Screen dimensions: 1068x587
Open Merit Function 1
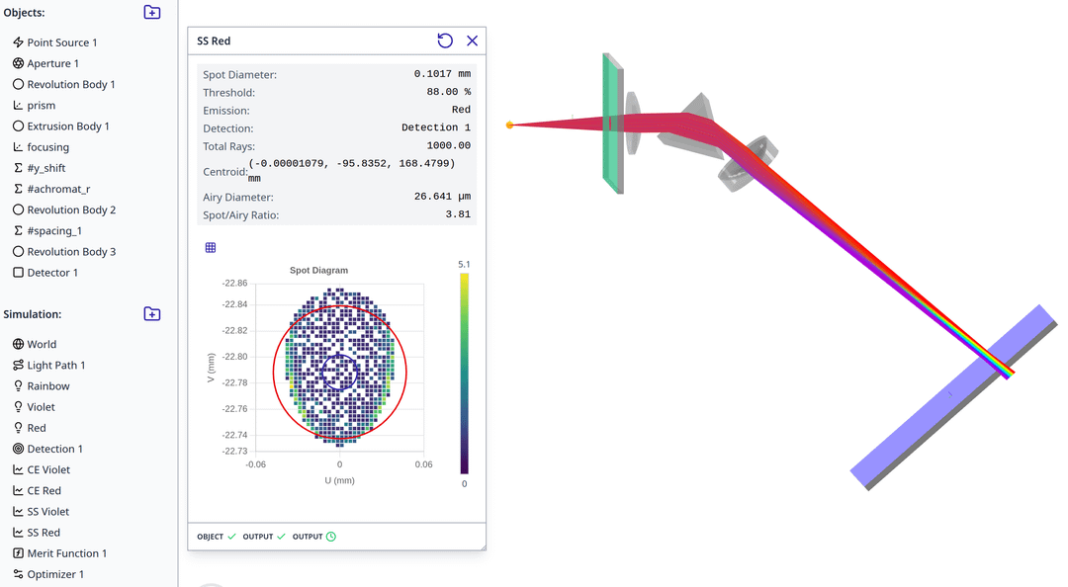pyautogui.click(x=66, y=553)
